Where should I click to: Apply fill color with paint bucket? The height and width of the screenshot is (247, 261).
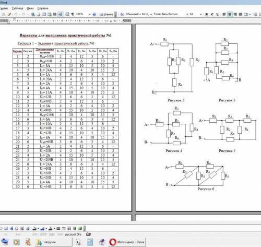[x=34, y=228]
